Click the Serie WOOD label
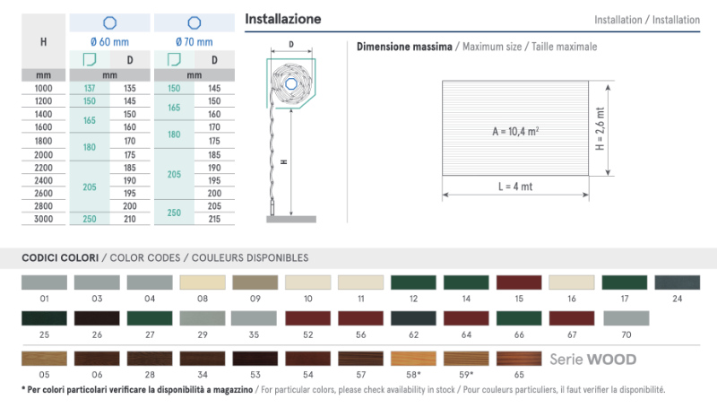717x408 pixels. point(592,360)
